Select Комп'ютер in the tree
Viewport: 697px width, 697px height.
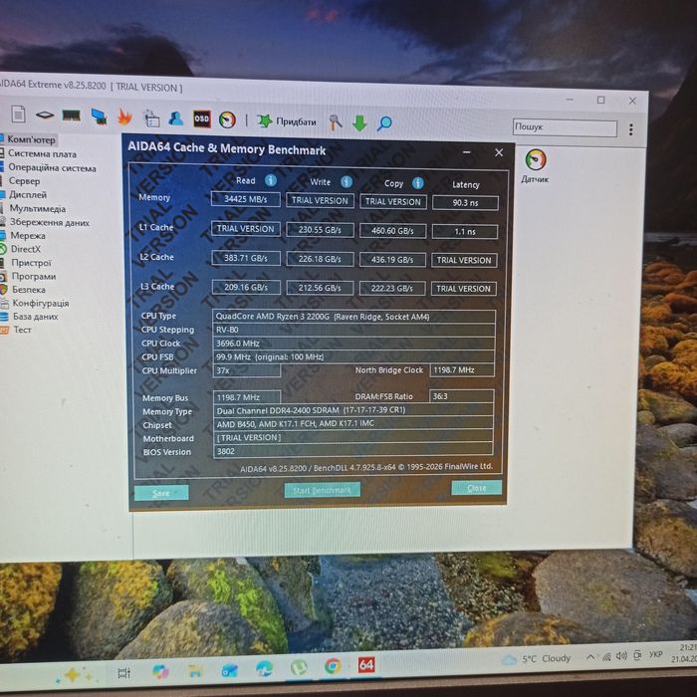(x=31, y=139)
